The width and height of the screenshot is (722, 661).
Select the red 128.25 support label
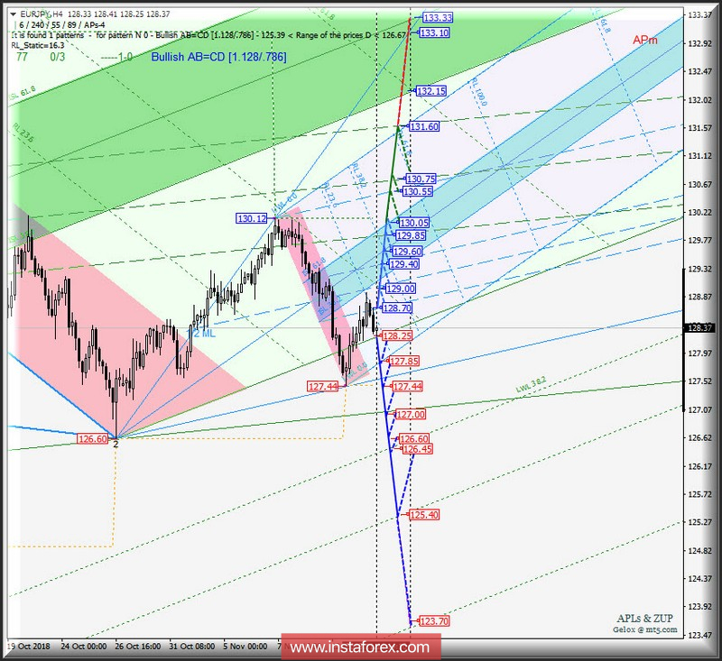click(397, 335)
